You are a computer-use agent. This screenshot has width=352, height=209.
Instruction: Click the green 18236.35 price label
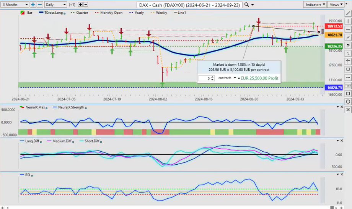click(334, 46)
